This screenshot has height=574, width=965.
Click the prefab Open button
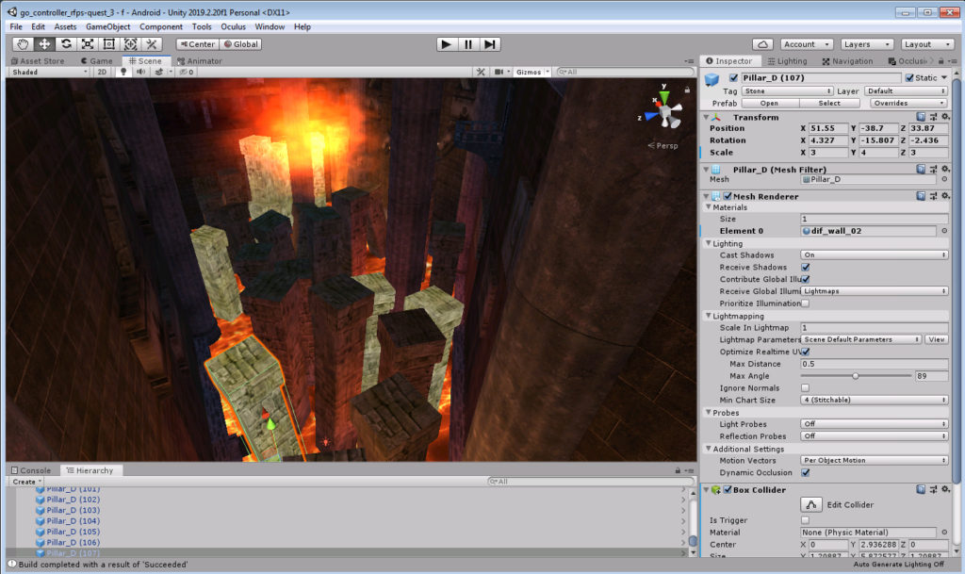point(769,104)
